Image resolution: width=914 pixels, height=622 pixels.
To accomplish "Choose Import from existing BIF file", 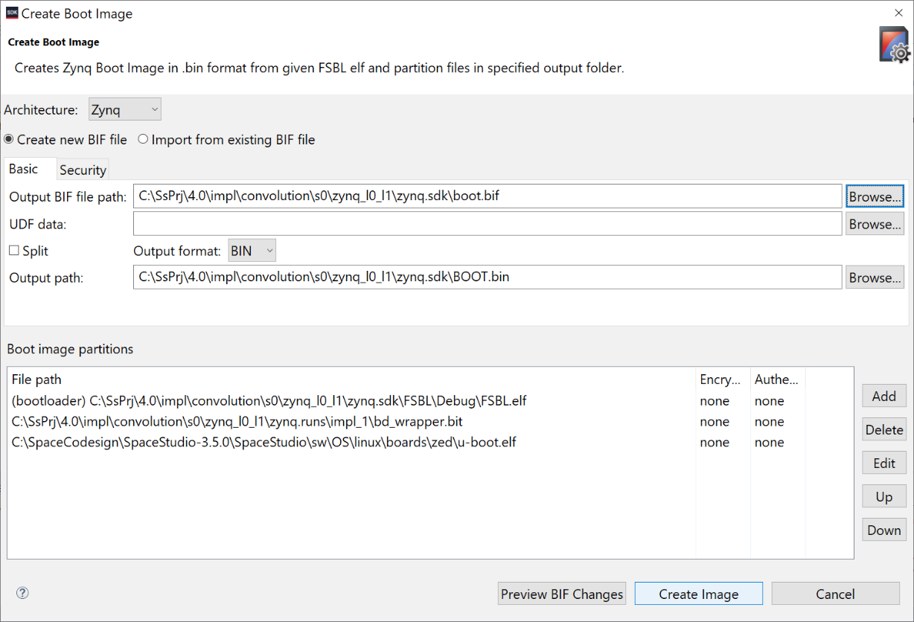I will point(141,139).
